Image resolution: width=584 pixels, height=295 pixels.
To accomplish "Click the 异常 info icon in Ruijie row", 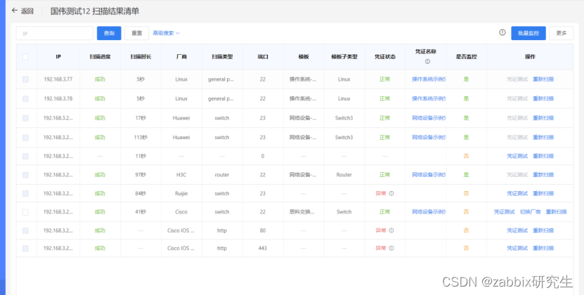I will tap(391, 193).
